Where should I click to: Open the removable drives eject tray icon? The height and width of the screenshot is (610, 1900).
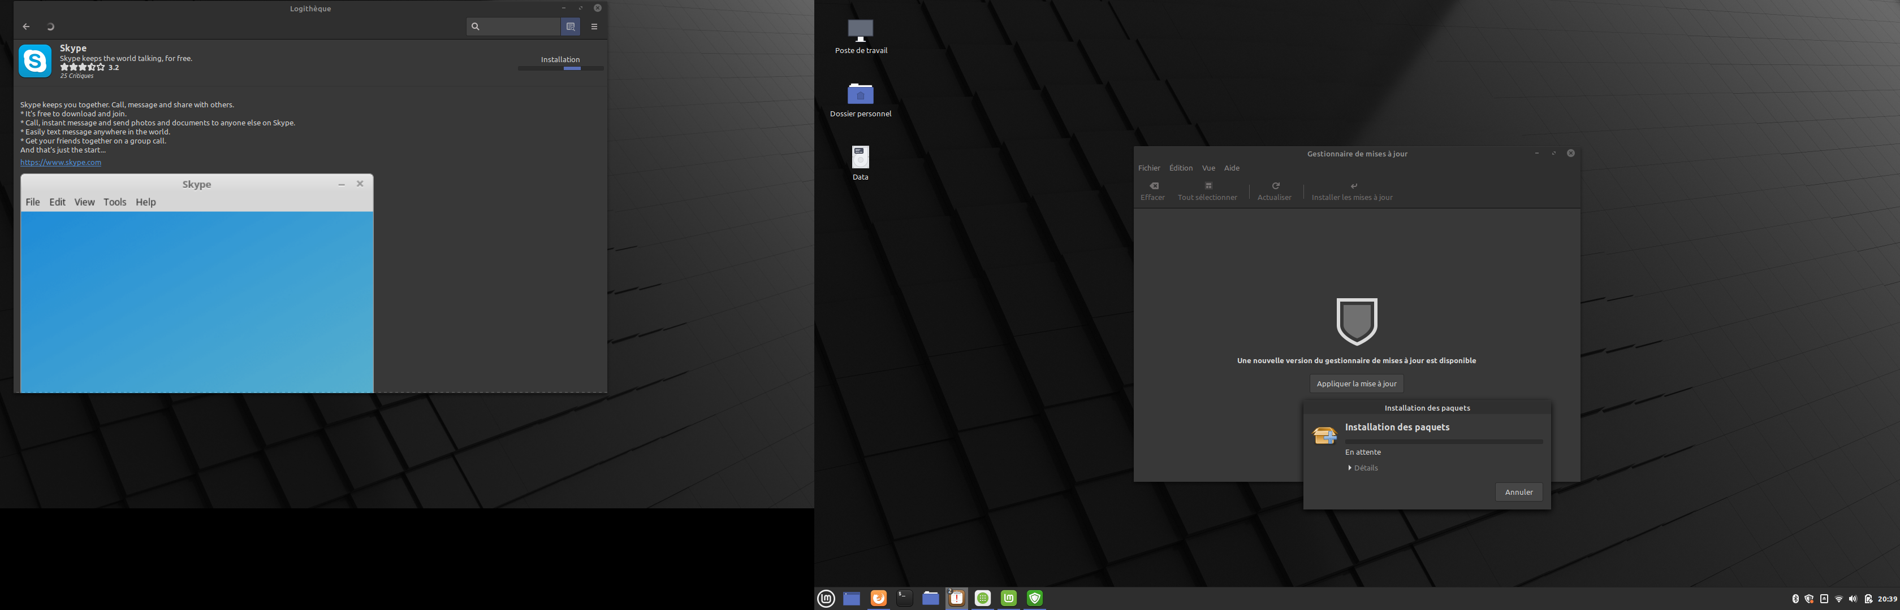coord(1824,599)
